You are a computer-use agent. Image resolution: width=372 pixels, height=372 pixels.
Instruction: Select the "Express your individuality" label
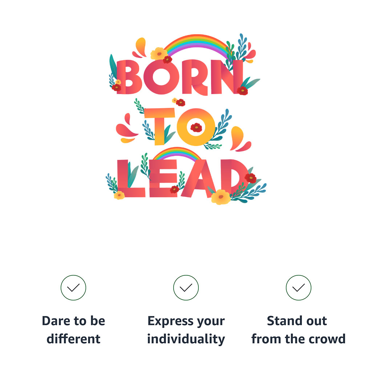pos(186,330)
